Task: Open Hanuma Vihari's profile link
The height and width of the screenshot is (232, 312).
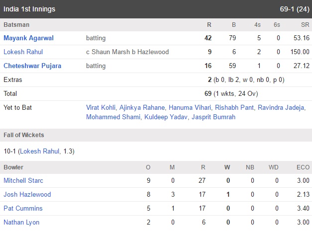Action: [190, 107]
